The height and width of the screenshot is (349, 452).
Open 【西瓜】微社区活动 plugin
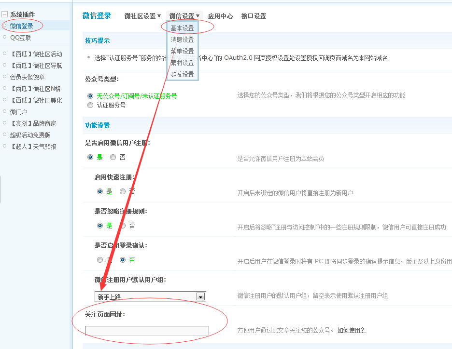pos(36,54)
